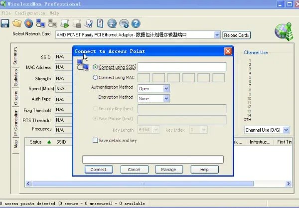Click the WirelessMon globe antenna logo

284,31
